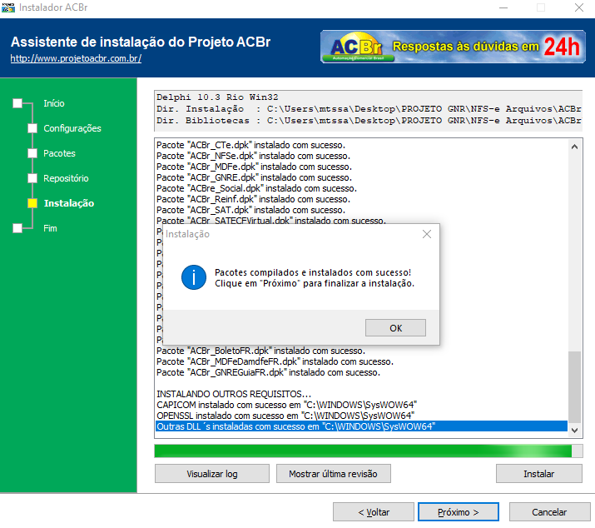Click Mostrar última revisão
Screen dimensions: 595x528
click(333, 474)
